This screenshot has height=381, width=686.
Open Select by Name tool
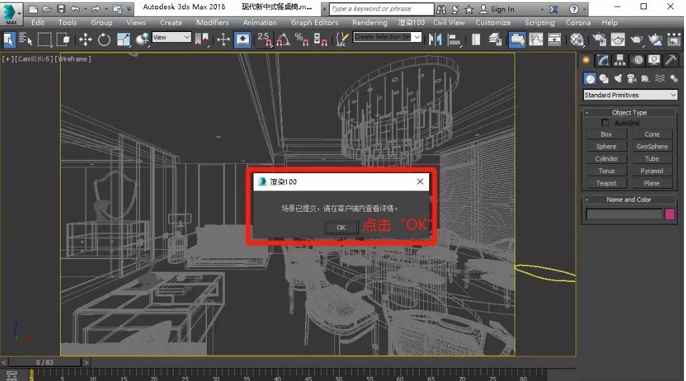click(25, 40)
